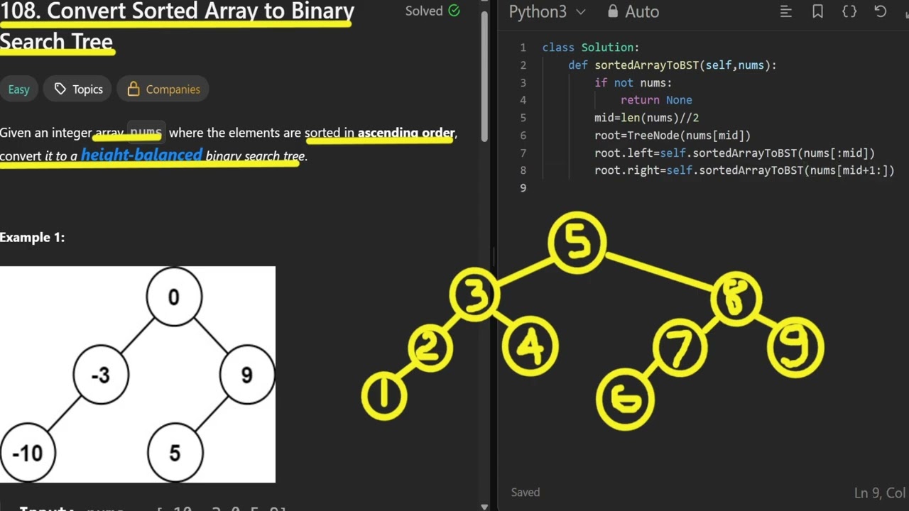Image resolution: width=909 pixels, height=511 pixels.
Task: Click the 'mid=len(nums)//2' code line
Action: [x=646, y=118]
